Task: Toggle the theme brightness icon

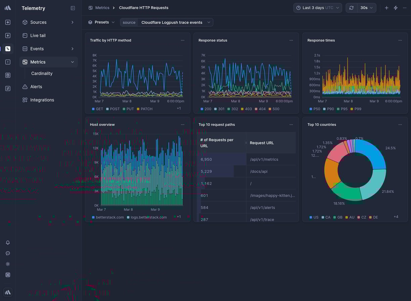Action: tap(7, 264)
